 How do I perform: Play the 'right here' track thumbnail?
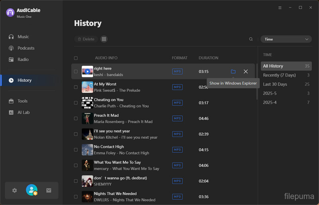(87, 71)
